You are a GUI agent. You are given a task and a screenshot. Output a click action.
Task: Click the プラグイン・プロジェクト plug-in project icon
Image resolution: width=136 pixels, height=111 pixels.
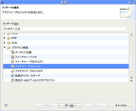[13, 66]
